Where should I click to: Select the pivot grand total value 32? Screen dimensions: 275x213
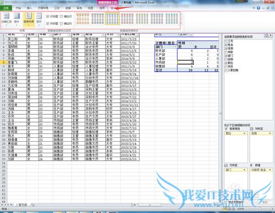(214, 70)
